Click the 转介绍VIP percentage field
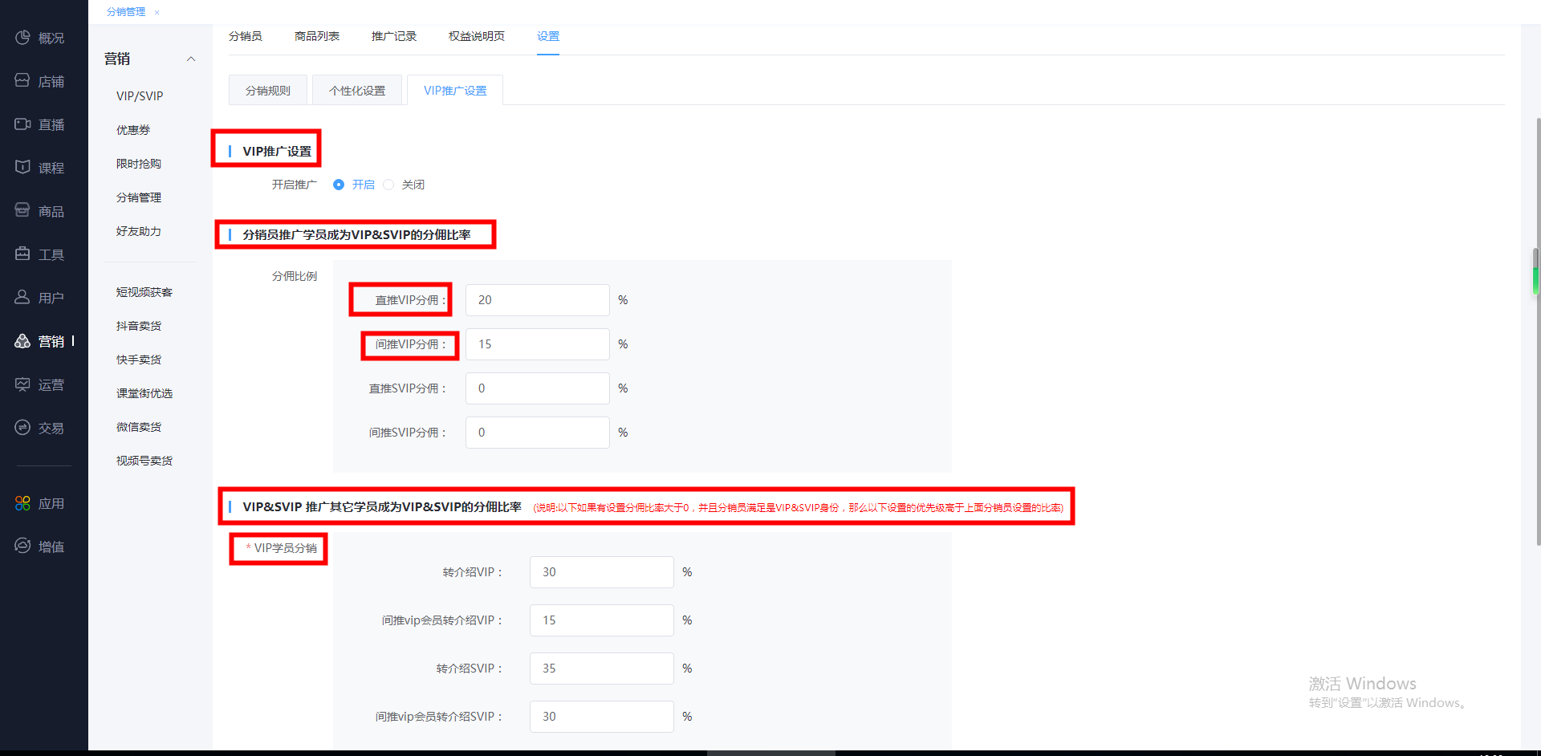The height and width of the screenshot is (756, 1541). [602, 572]
